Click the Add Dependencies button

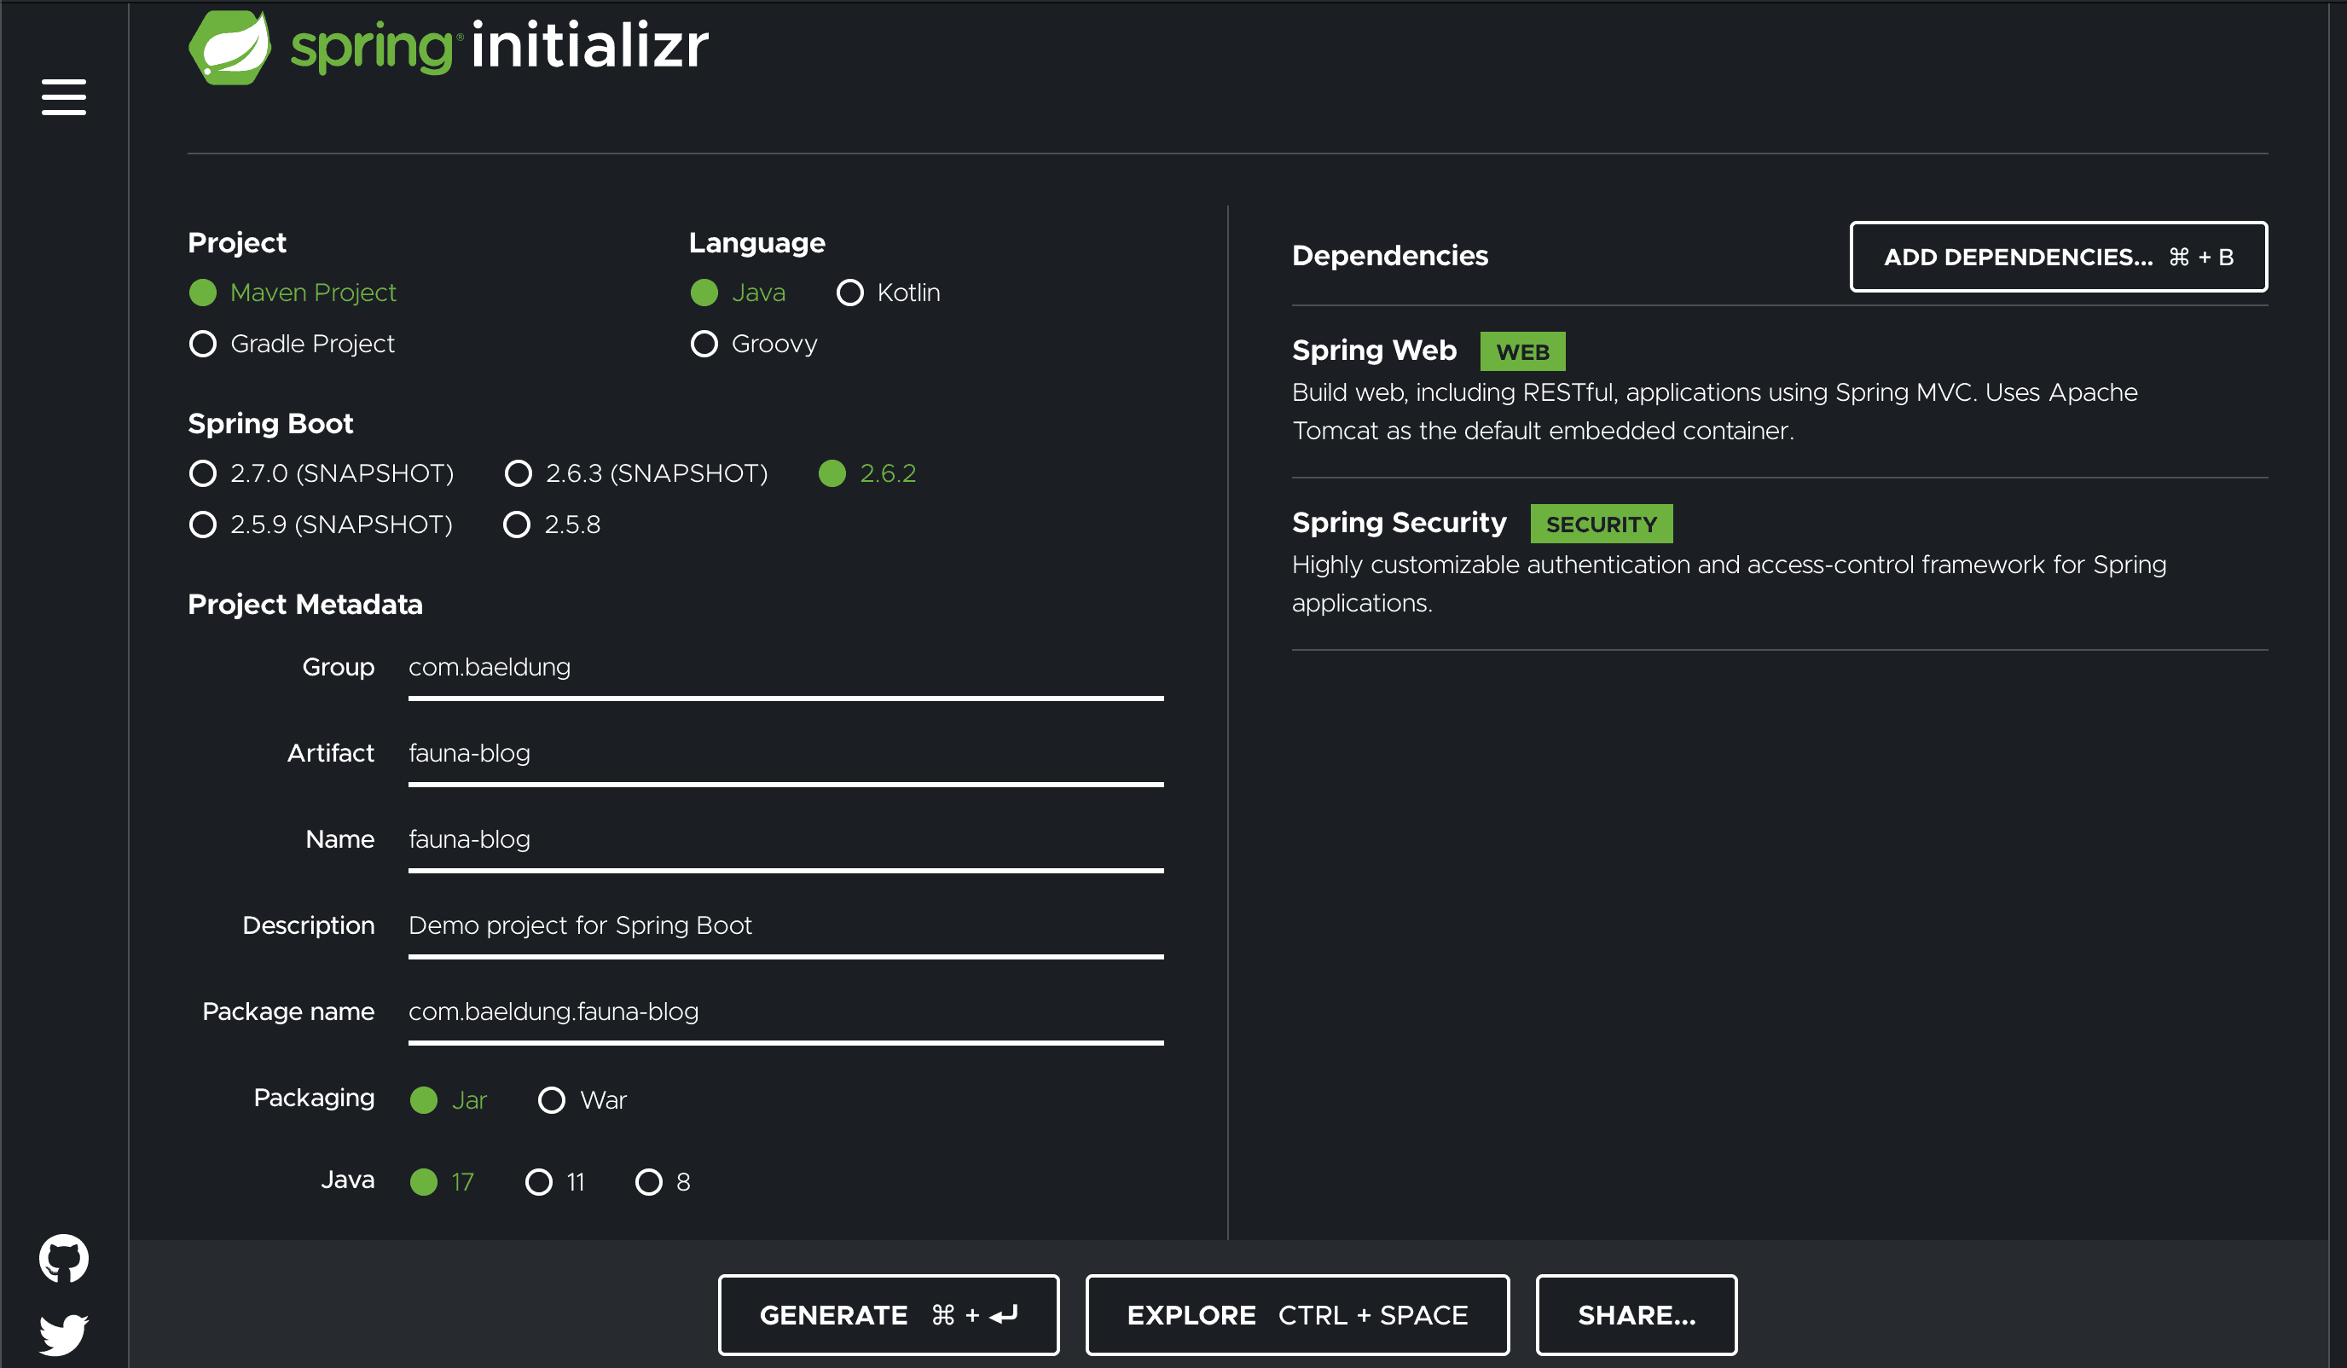pos(2057,257)
